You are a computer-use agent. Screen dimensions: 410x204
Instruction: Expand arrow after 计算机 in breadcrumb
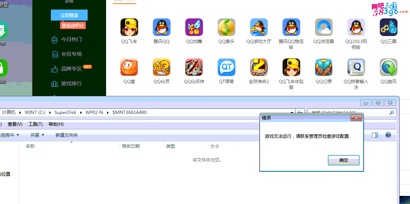pyautogui.click(x=20, y=113)
